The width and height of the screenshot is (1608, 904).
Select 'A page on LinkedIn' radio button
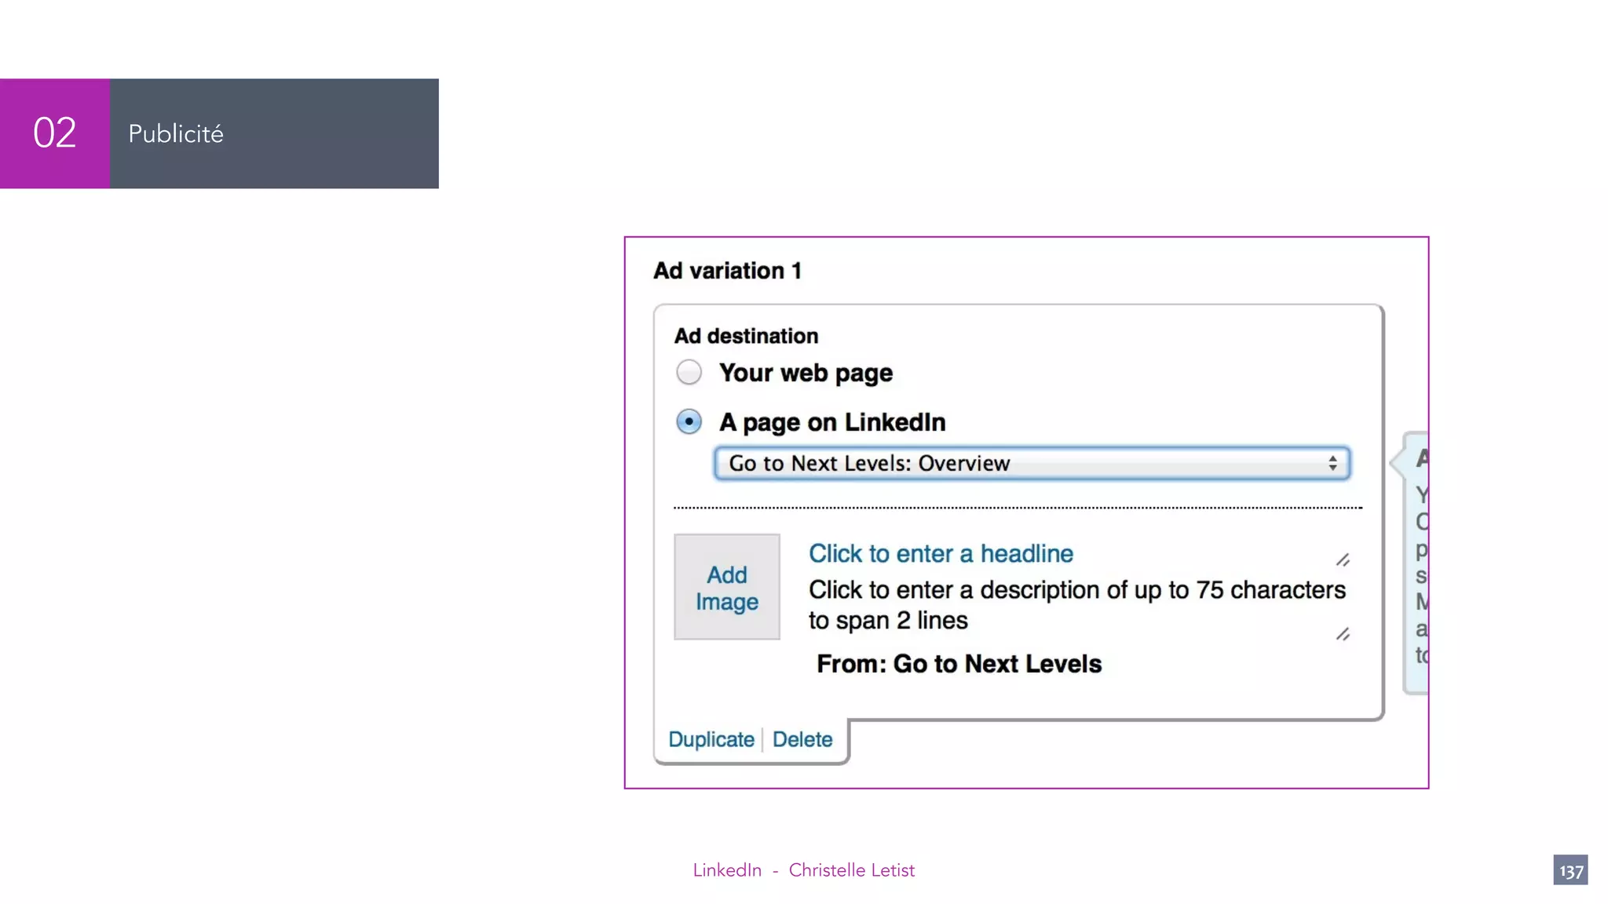(x=689, y=421)
